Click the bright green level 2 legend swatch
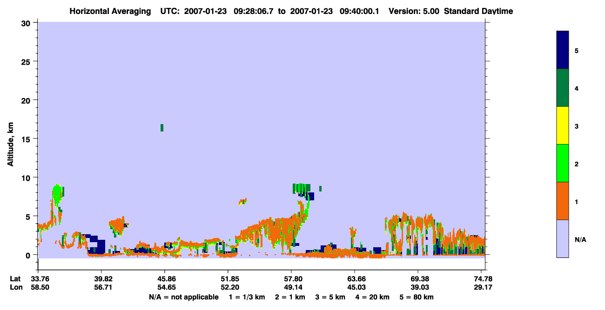 coord(562,163)
